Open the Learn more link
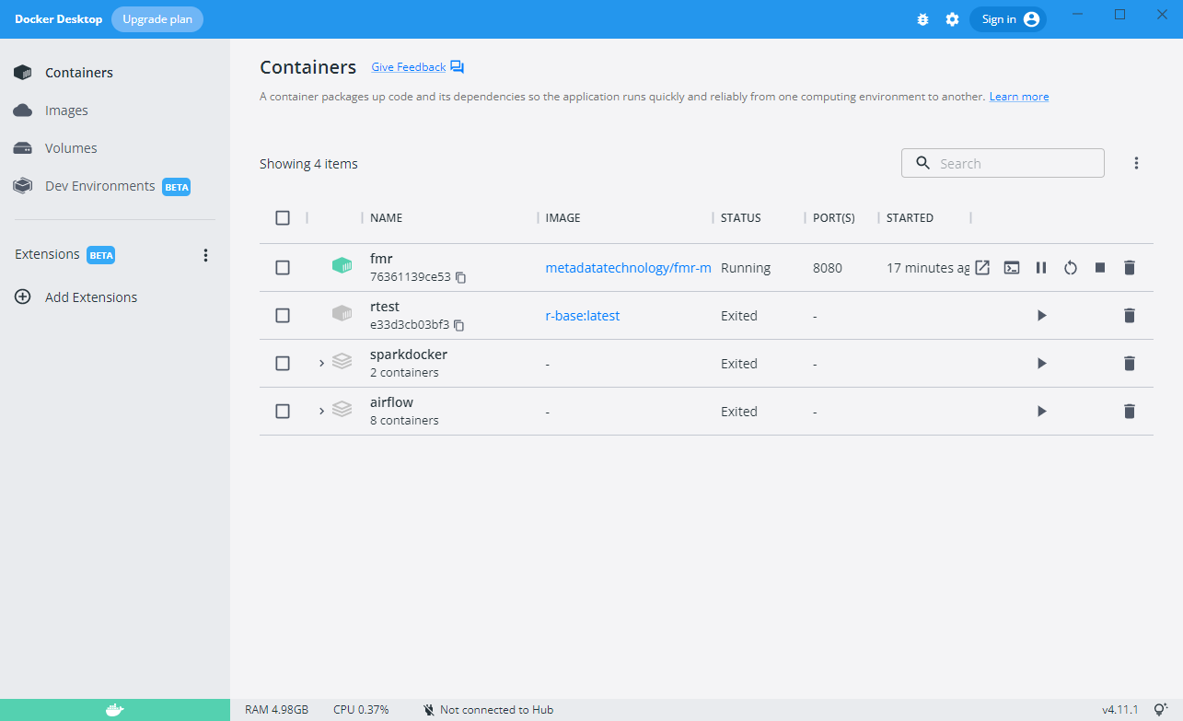 coord(1019,97)
